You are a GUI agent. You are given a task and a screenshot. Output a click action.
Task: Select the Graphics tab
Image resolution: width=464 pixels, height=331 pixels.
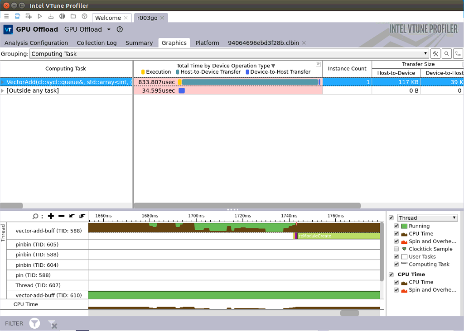click(x=174, y=43)
